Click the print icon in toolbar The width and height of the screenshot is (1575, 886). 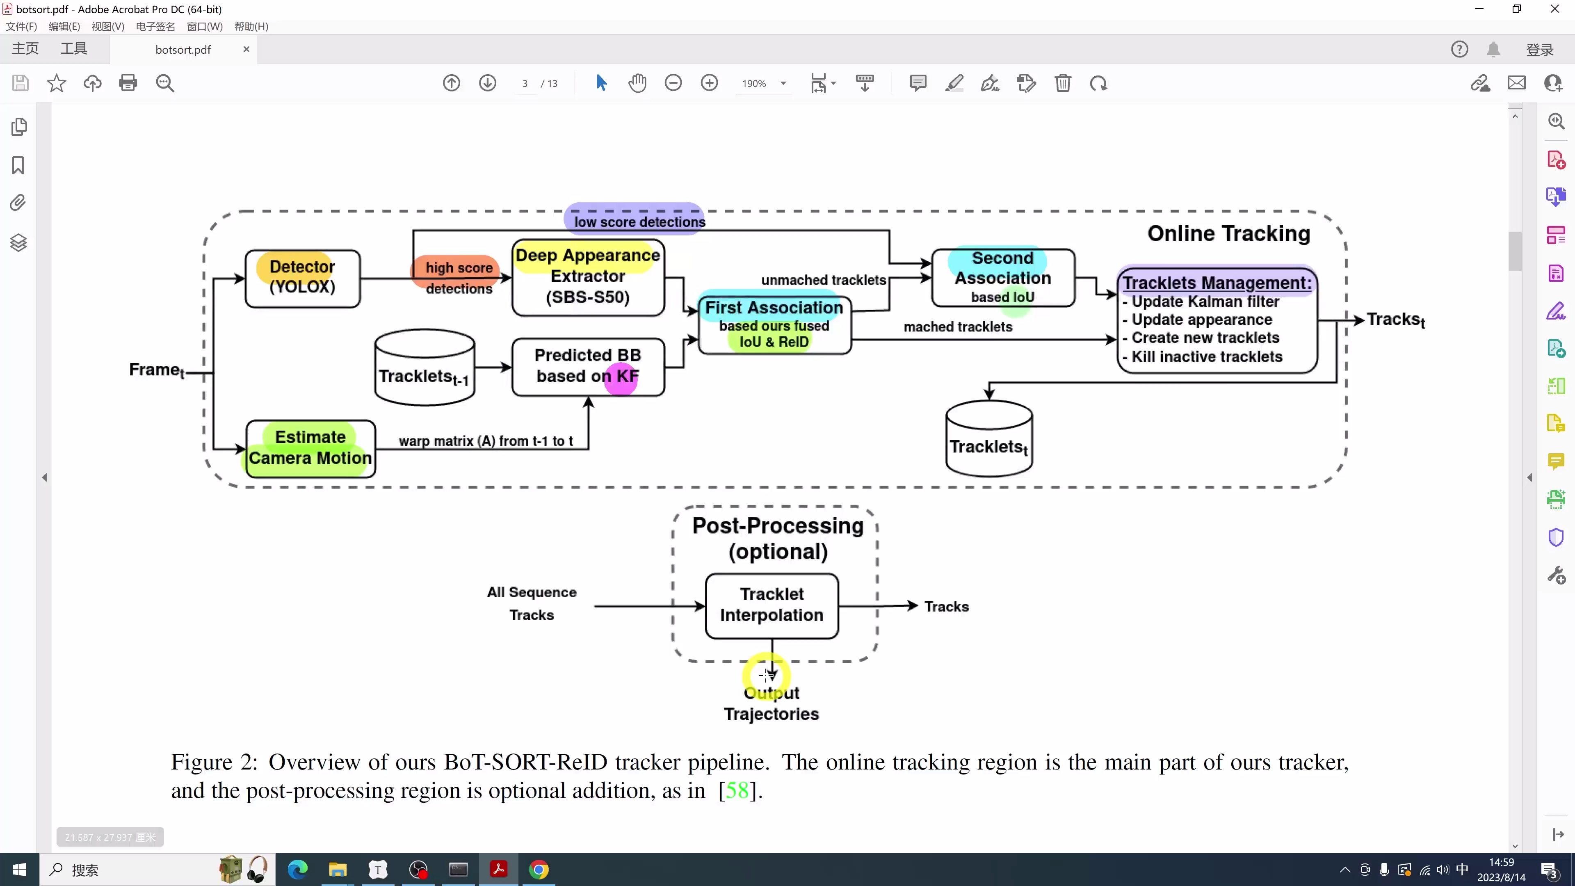coord(128,83)
